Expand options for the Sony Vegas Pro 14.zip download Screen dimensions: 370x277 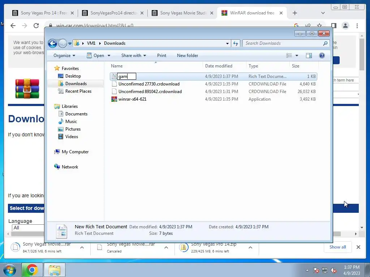[x=250, y=247]
